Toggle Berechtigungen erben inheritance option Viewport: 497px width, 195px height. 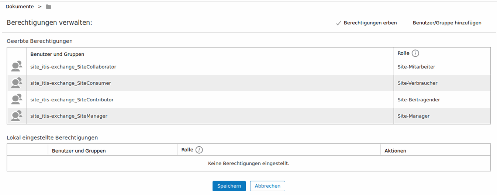point(366,23)
